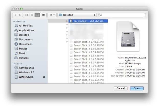Screen dimensions: 159x108
Task: Click the disk image preview thumbnail
Action: (x=128, y=36)
